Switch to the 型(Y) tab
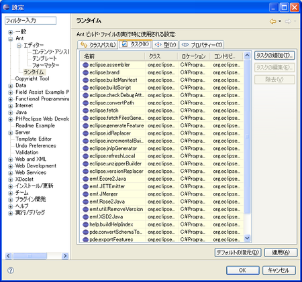The width and height of the screenshot is (302, 282). (166, 45)
